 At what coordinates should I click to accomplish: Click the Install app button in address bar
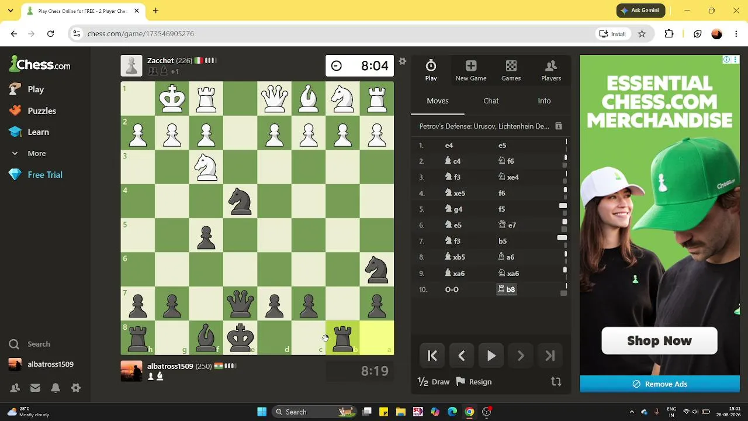[x=612, y=34]
